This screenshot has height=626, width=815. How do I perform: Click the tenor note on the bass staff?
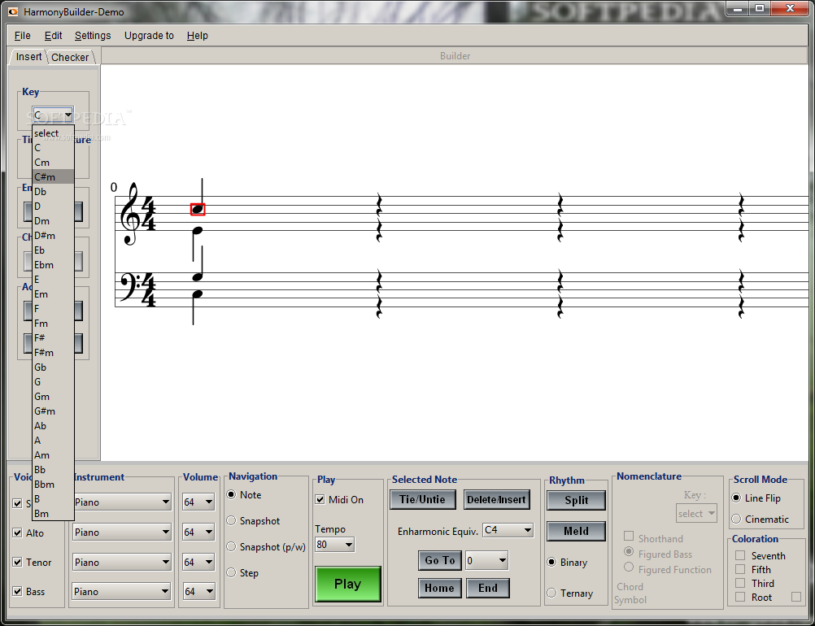[x=197, y=277]
